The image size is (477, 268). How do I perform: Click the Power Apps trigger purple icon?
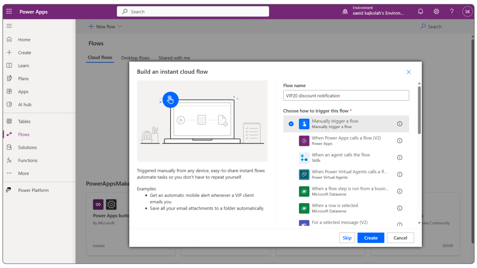(304, 141)
